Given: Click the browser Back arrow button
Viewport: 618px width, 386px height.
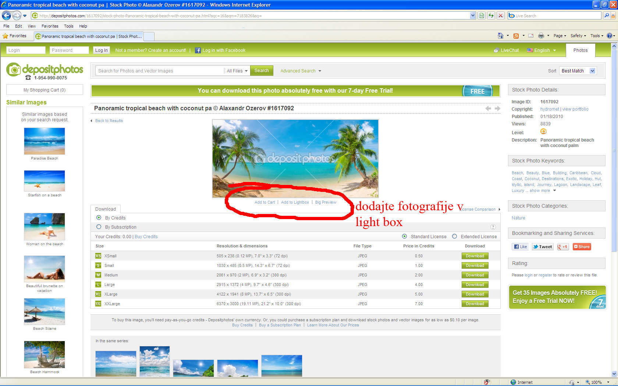Looking at the screenshot, I should click(6, 15).
